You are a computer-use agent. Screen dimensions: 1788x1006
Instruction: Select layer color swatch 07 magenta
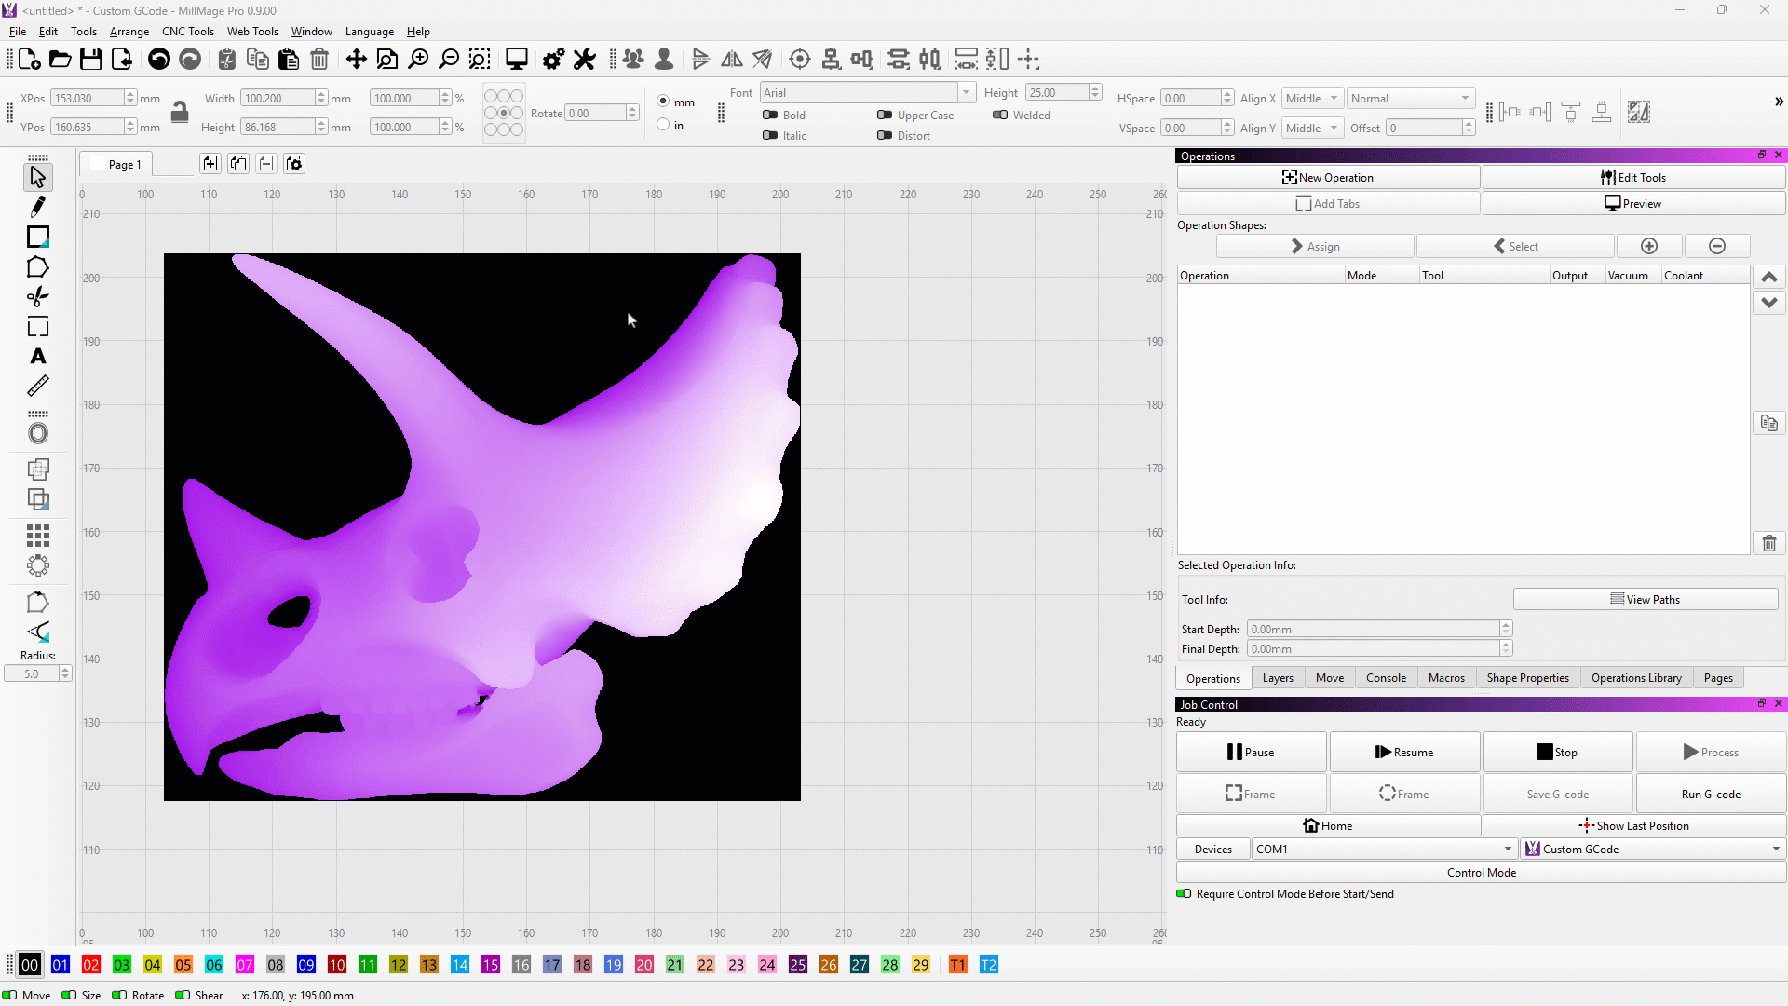[244, 965]
